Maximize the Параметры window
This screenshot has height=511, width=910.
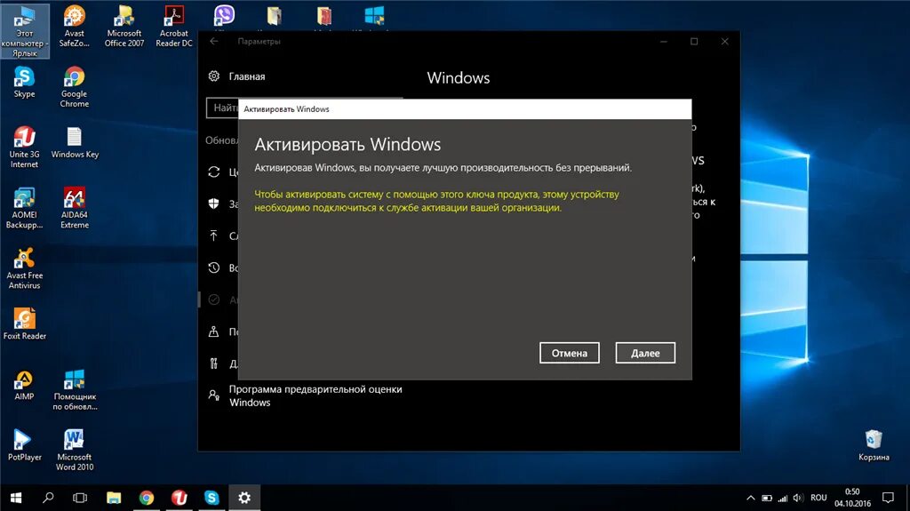693,41
